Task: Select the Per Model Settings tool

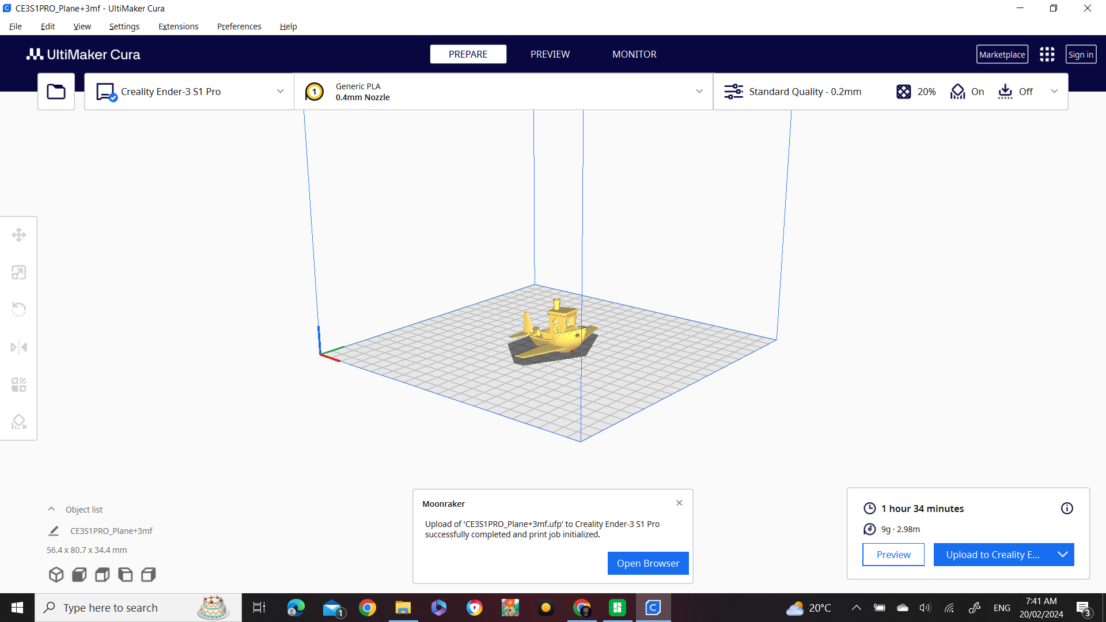Action: click(19, 385)
